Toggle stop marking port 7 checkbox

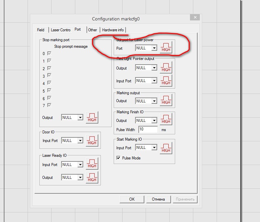tap(50, 105)
